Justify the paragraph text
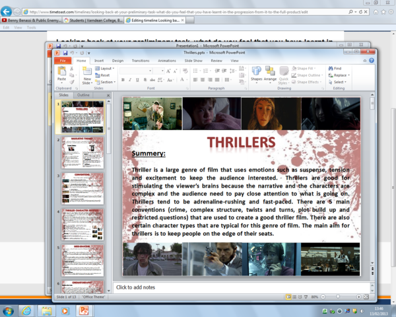 [x=217, y=80]
